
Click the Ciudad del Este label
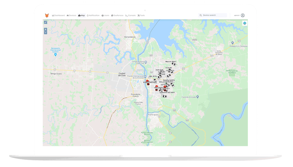point(122,74)
